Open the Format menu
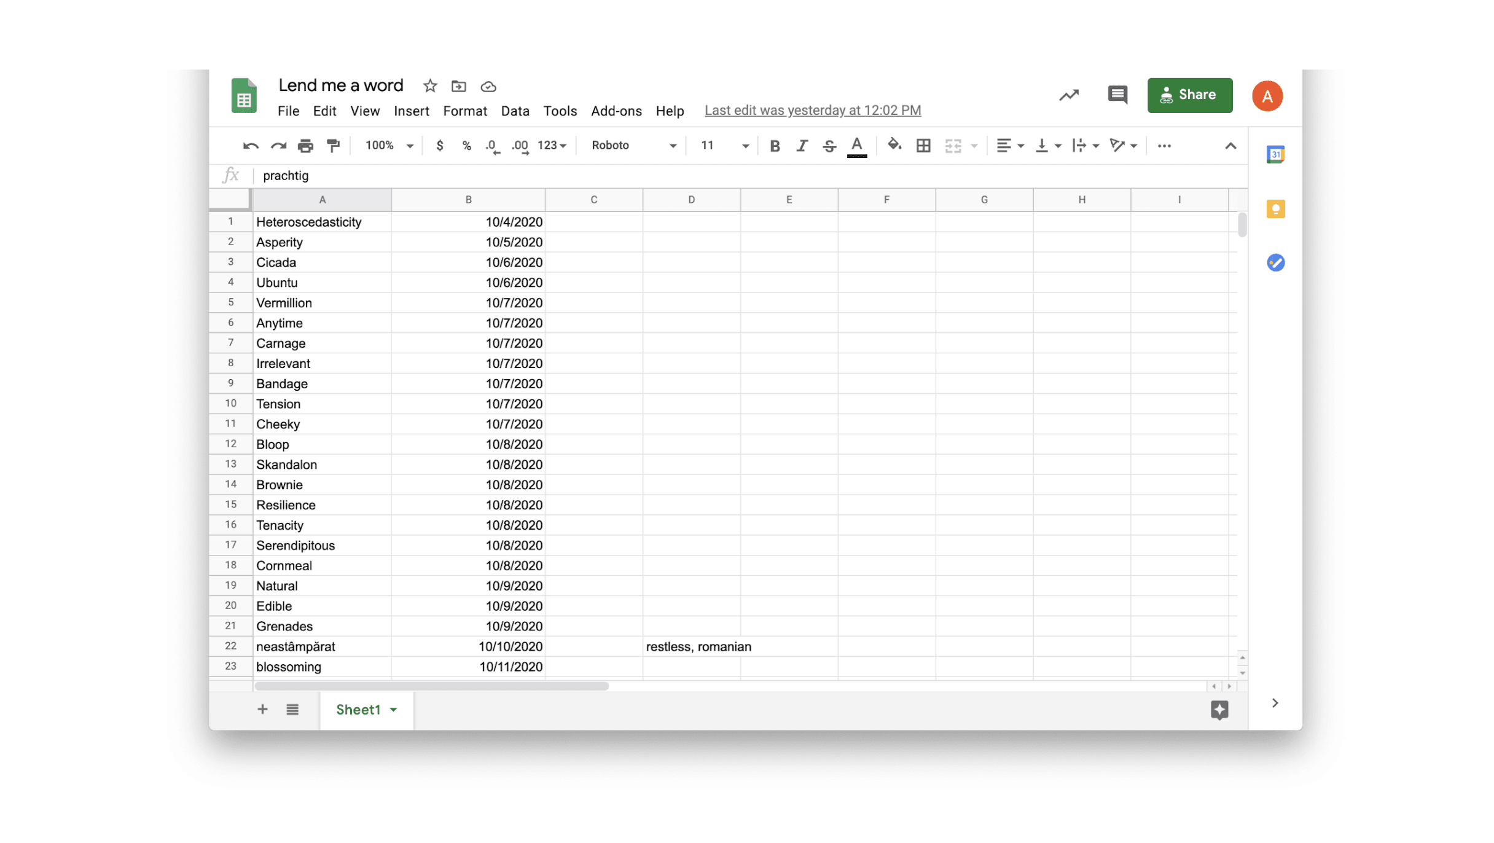The width and height of the screenshot is (1494, 843). tap(465, 111)
